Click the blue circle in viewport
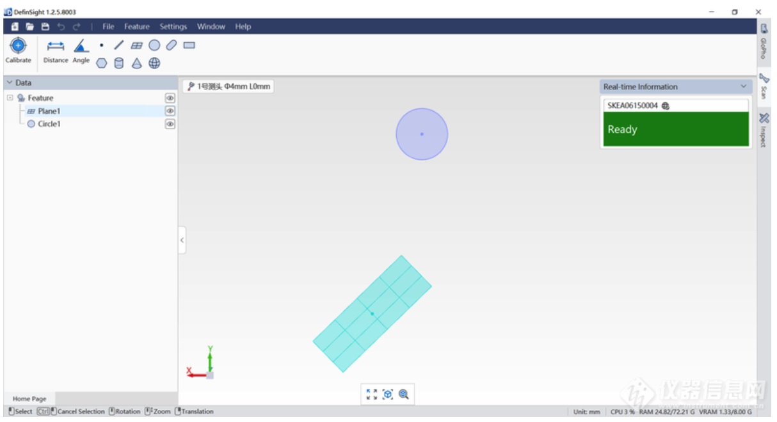This screenshot has height=422, width=777. [x=422, y=134]
